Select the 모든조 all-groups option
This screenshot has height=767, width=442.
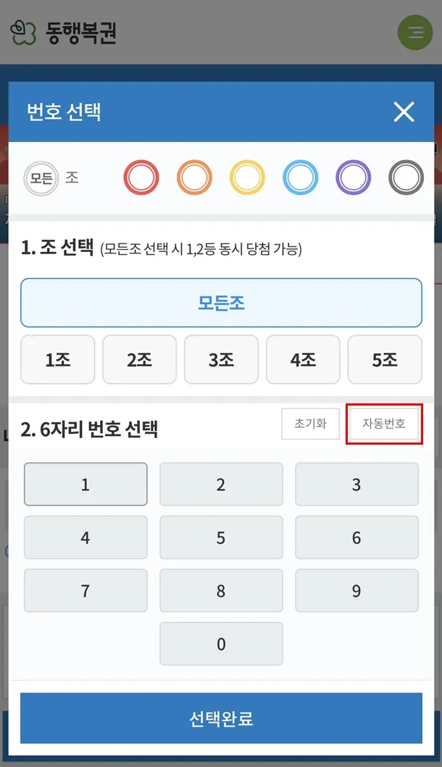[x=221, y=303]
